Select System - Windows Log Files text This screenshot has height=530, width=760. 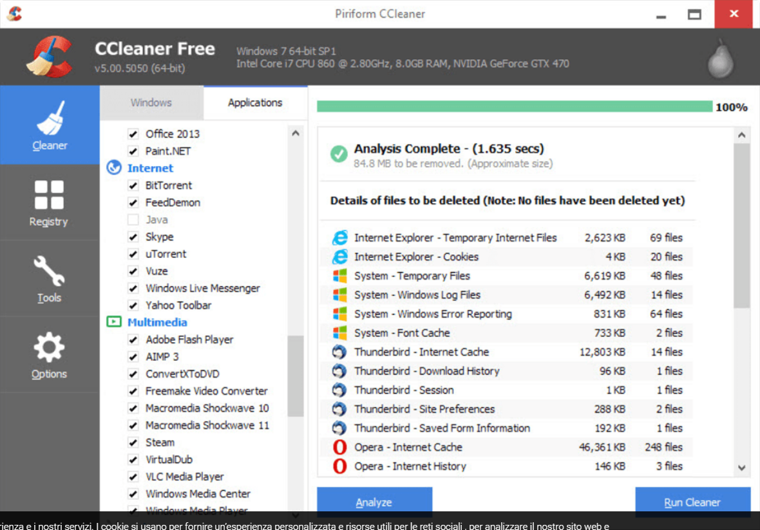coord(417,295)
